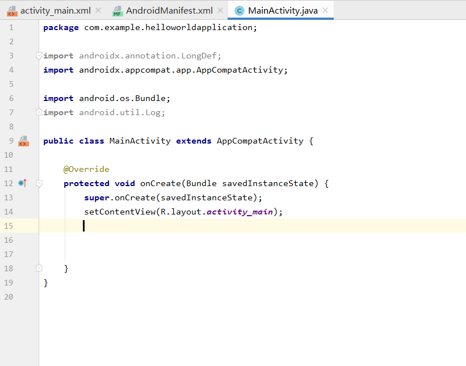Viewport: 466px width, 366px height.
Task: Click the method closing brace on line 18
Action: (66, 268)
